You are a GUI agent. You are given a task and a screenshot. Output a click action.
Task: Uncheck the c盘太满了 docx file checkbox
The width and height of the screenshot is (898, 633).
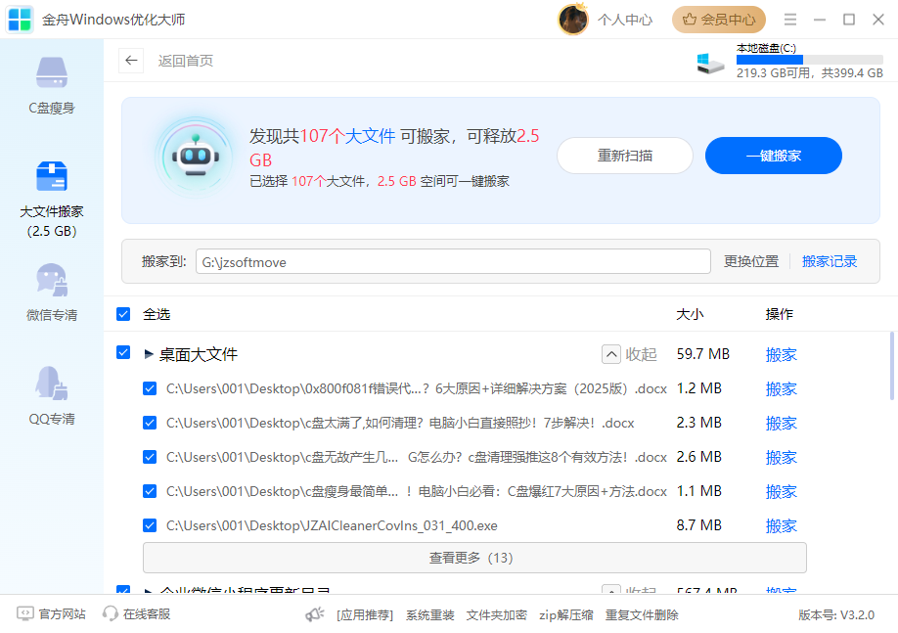pyautogui.click(x=150, y=424)
